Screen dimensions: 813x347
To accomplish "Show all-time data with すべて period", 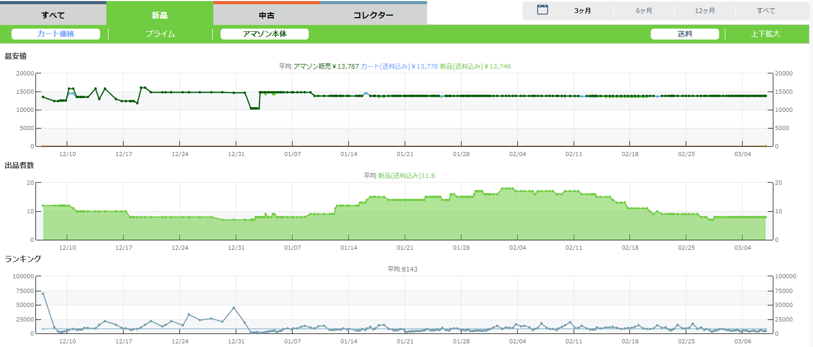I will point(766,11).
